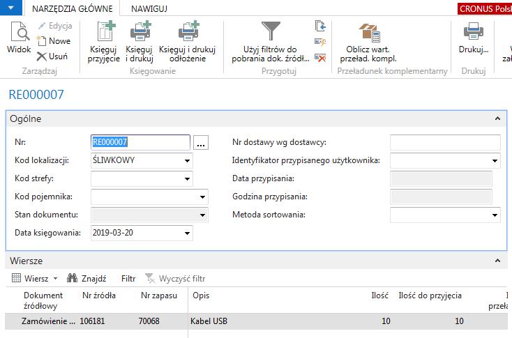512x338 pixels.
Task: Click the red X delete quantity icon in Przygotuj
Action: [320, 58]
